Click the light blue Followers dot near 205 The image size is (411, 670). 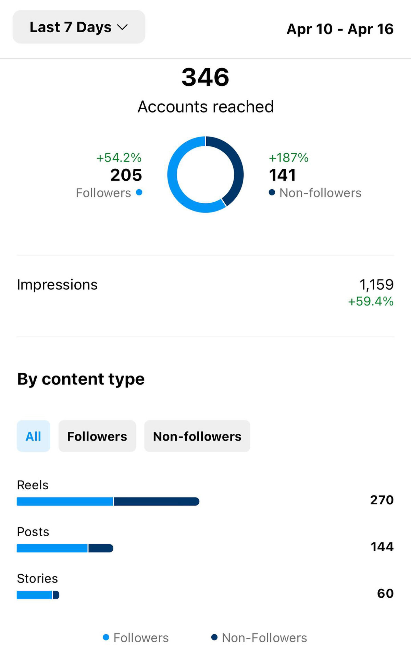click(x=139, y=192)
